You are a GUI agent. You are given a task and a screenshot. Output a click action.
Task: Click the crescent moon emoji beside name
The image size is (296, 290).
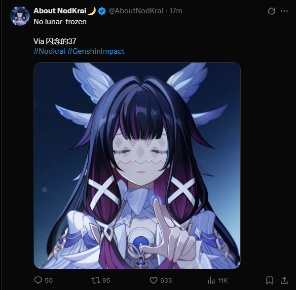[92, 11]
